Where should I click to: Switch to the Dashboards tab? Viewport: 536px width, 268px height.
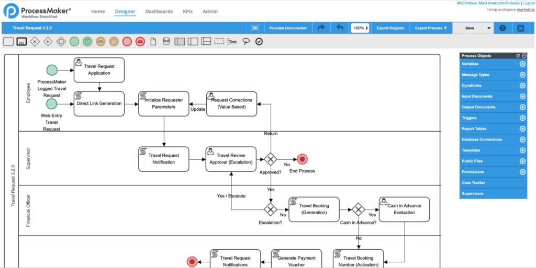(159, 11)
